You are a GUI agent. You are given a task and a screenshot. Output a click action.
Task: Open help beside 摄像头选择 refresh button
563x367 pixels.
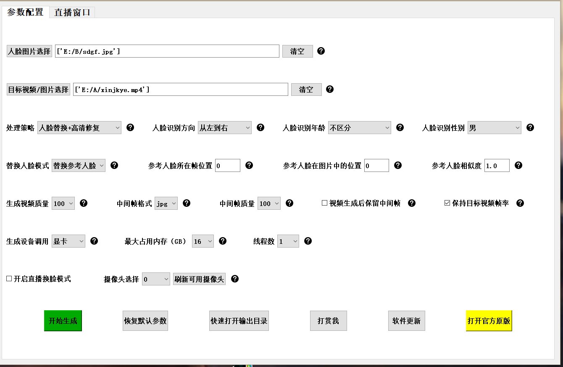235,279
